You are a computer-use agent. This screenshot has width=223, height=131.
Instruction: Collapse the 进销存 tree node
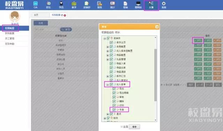click(x=105, y=38)
